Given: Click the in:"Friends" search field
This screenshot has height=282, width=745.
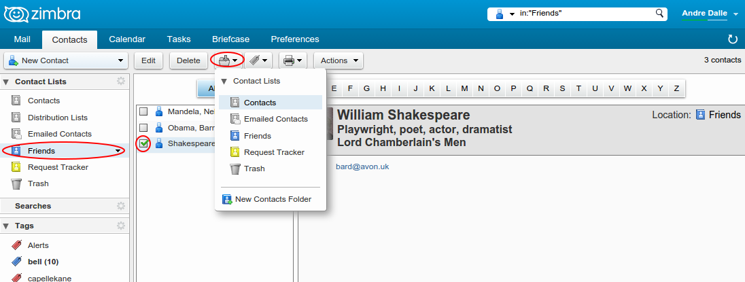Looking at the screenshot, I should [x=586, y=14].
